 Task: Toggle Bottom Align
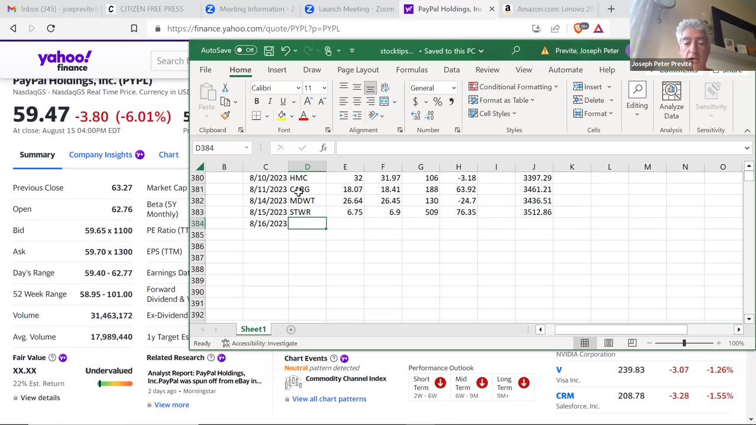point(370,87)
